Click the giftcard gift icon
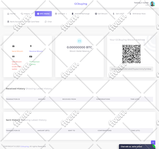Screen dimensions: 159x149 pyautogui.click(x=56, y=14)
